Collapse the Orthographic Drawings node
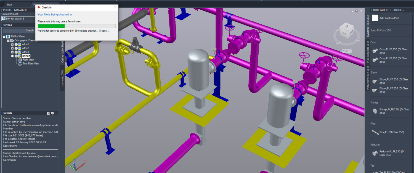Viewport: 414px width, 173px height. coord(8,41)
